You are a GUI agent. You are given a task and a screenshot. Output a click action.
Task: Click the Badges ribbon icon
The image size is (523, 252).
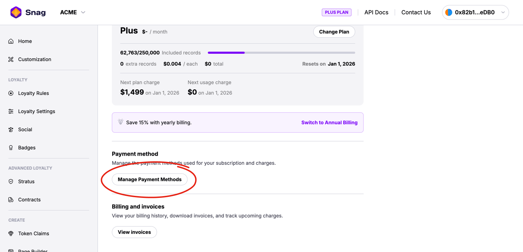11,148
